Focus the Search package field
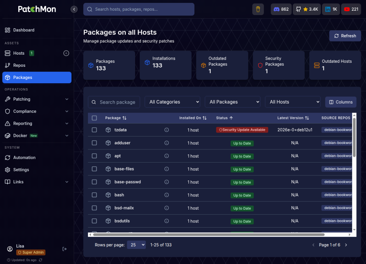The width and height of the screenshot is (366, 264). [114, 102]
